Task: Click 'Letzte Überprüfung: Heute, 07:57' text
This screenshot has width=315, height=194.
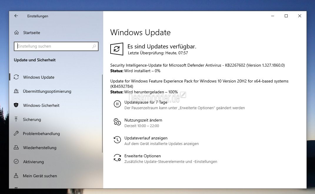Action: click(x=158, y=53)
